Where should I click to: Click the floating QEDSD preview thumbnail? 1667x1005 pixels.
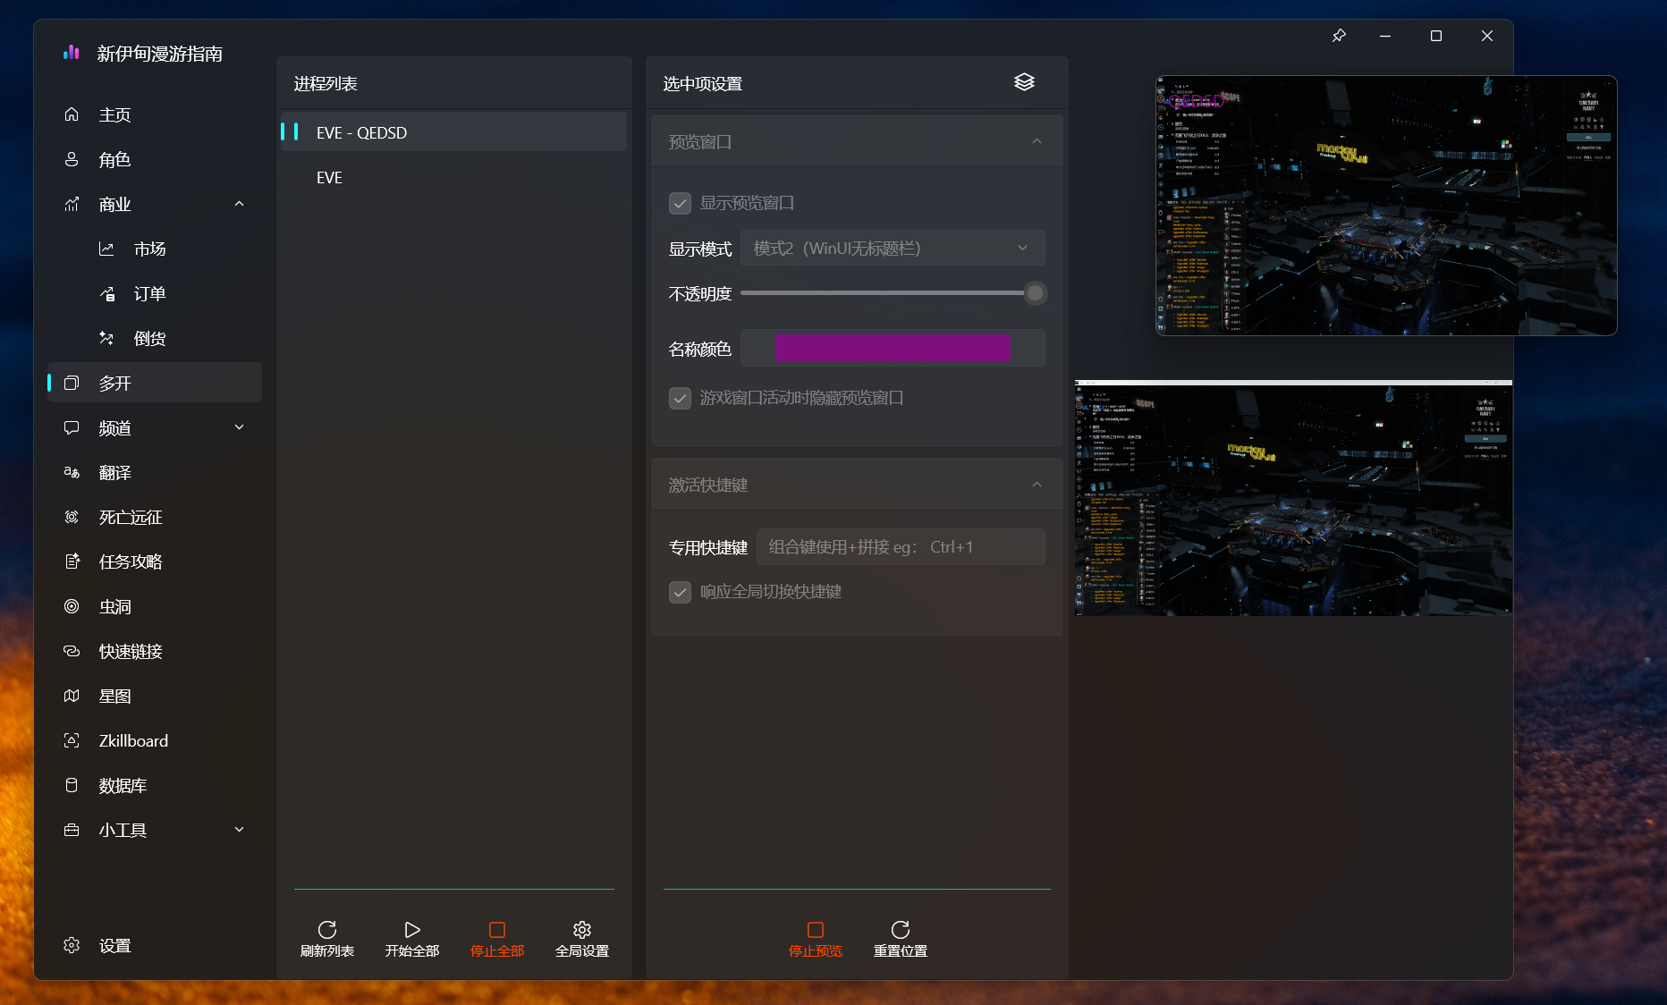1386,206
